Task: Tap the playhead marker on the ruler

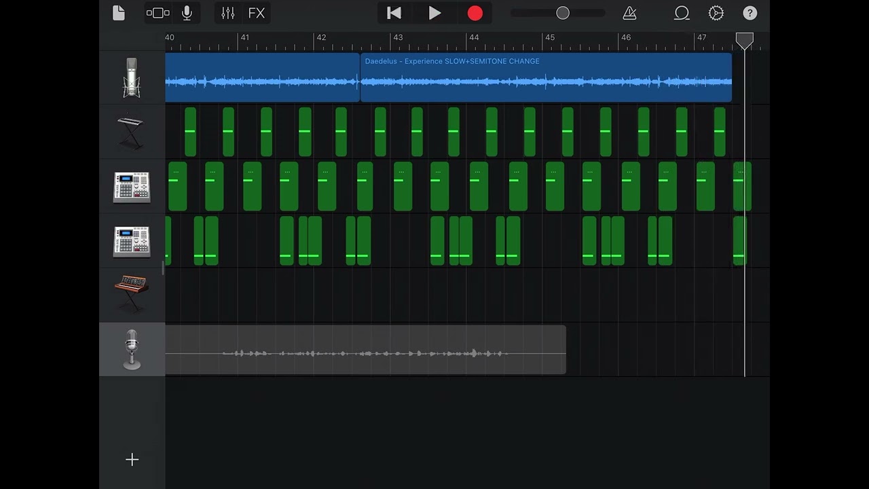Action: tap(745, 40)
